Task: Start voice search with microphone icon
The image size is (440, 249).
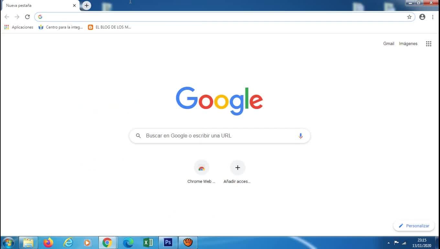Action: [x=301, y=136]
